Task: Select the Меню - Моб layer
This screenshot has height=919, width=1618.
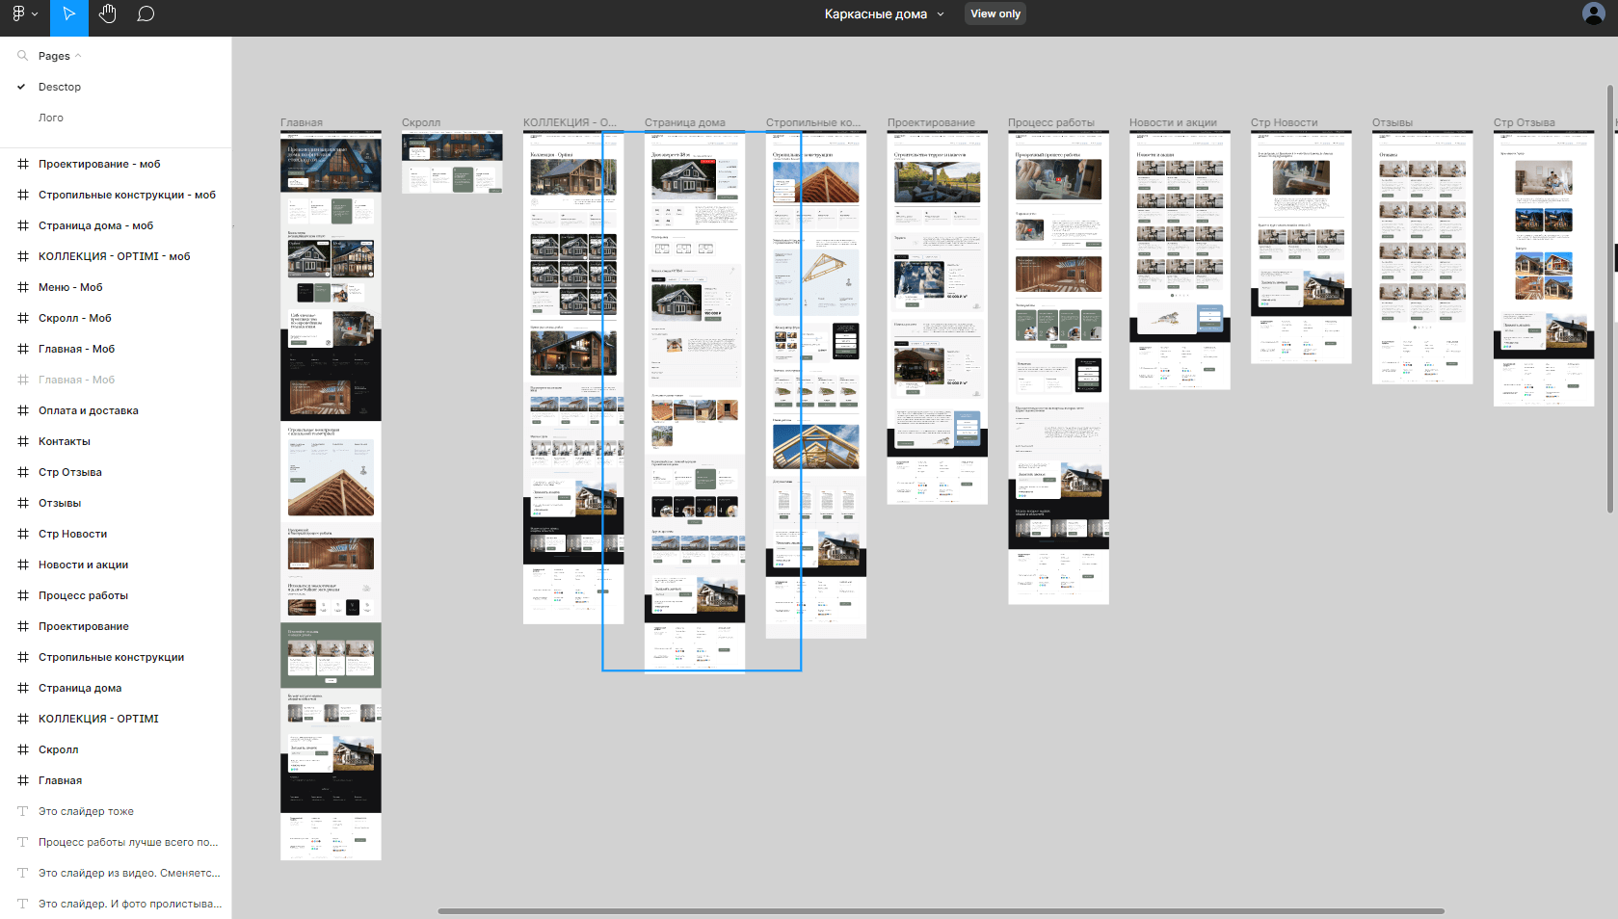Action: pyautogui.click(x=70, y=287)
